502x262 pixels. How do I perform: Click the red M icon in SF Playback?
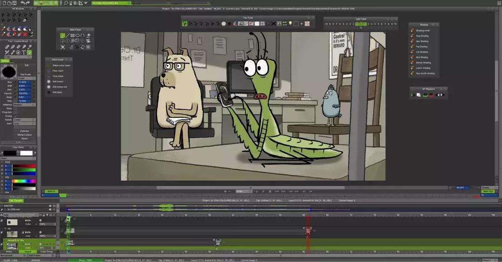[431, 95]
